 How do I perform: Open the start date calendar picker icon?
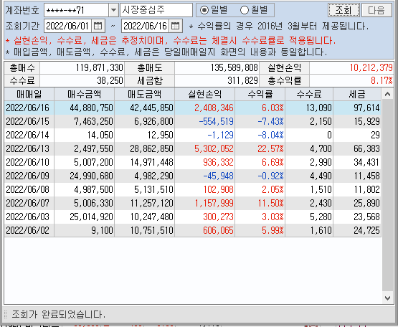(x=98, y=26)
